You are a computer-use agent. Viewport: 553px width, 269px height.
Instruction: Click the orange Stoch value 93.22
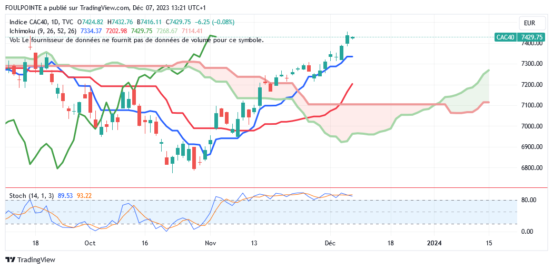(84, 196)
